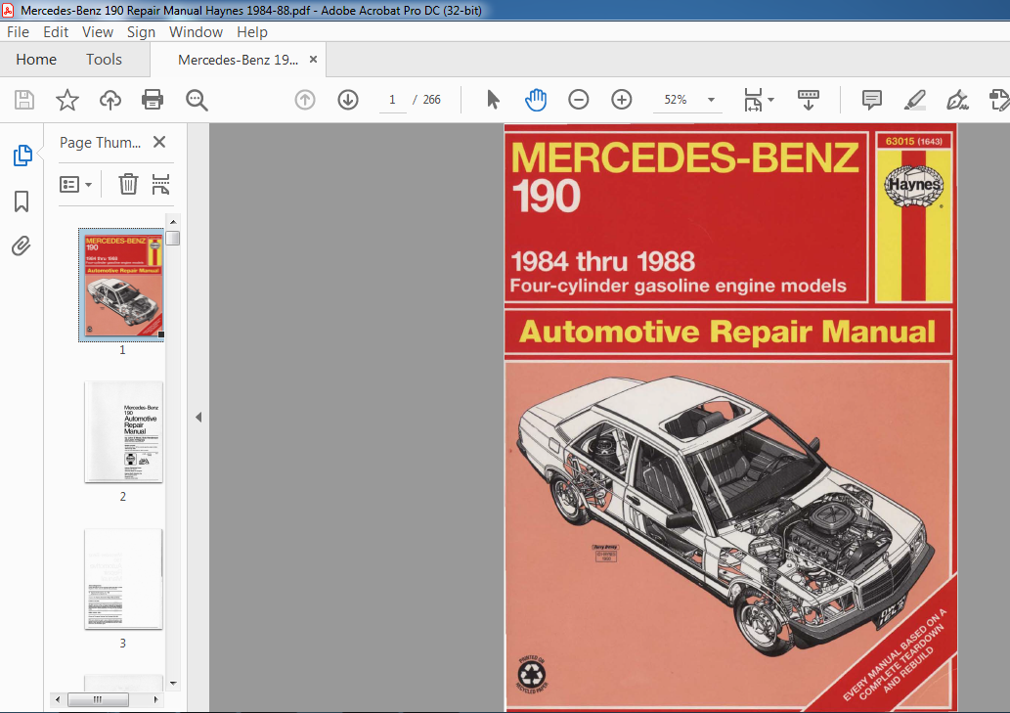Switch to the Home tab

[x=36, y=60]
